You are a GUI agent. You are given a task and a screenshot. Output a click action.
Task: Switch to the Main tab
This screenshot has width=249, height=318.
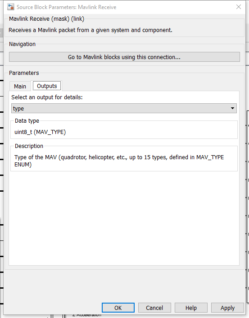coord(20,86)
